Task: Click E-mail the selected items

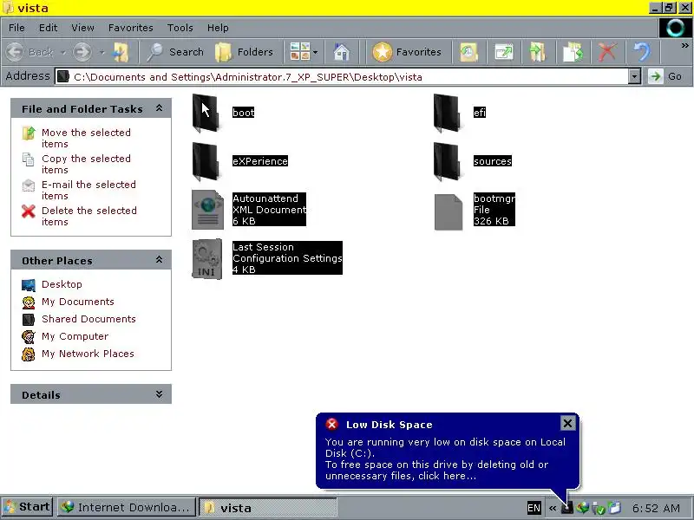Action: click(88, 190)
